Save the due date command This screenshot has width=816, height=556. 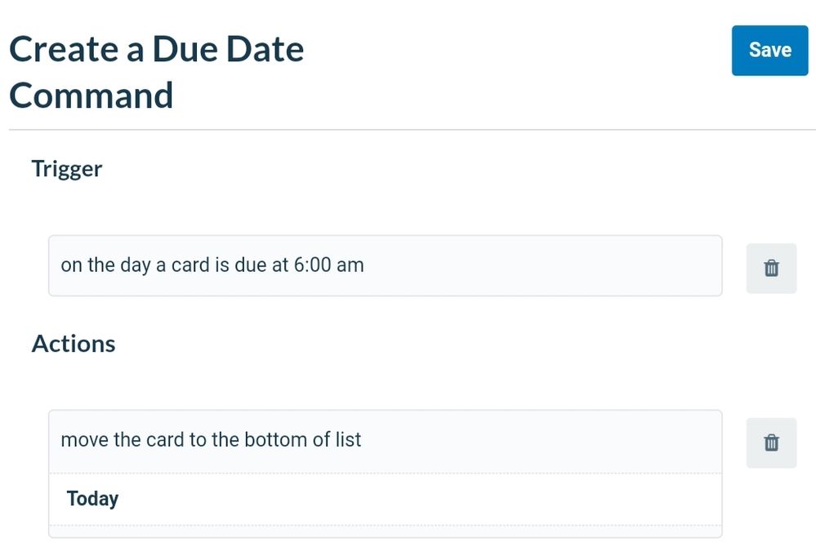(x=769, y=51)
